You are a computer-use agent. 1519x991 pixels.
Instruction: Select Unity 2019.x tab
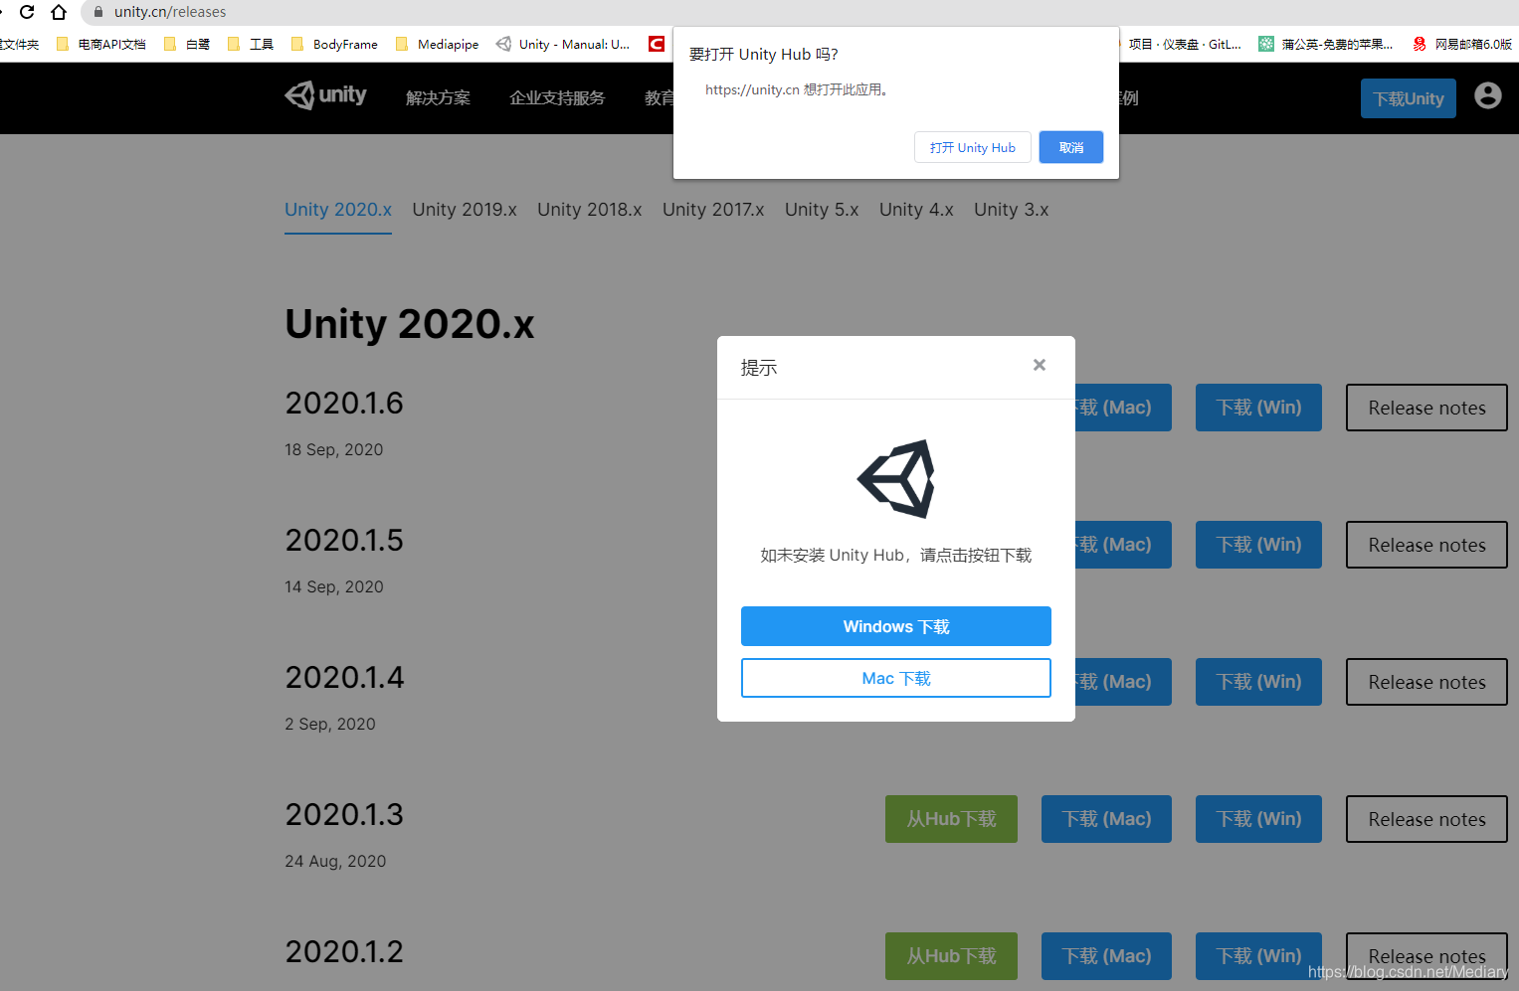click(465, 210)
